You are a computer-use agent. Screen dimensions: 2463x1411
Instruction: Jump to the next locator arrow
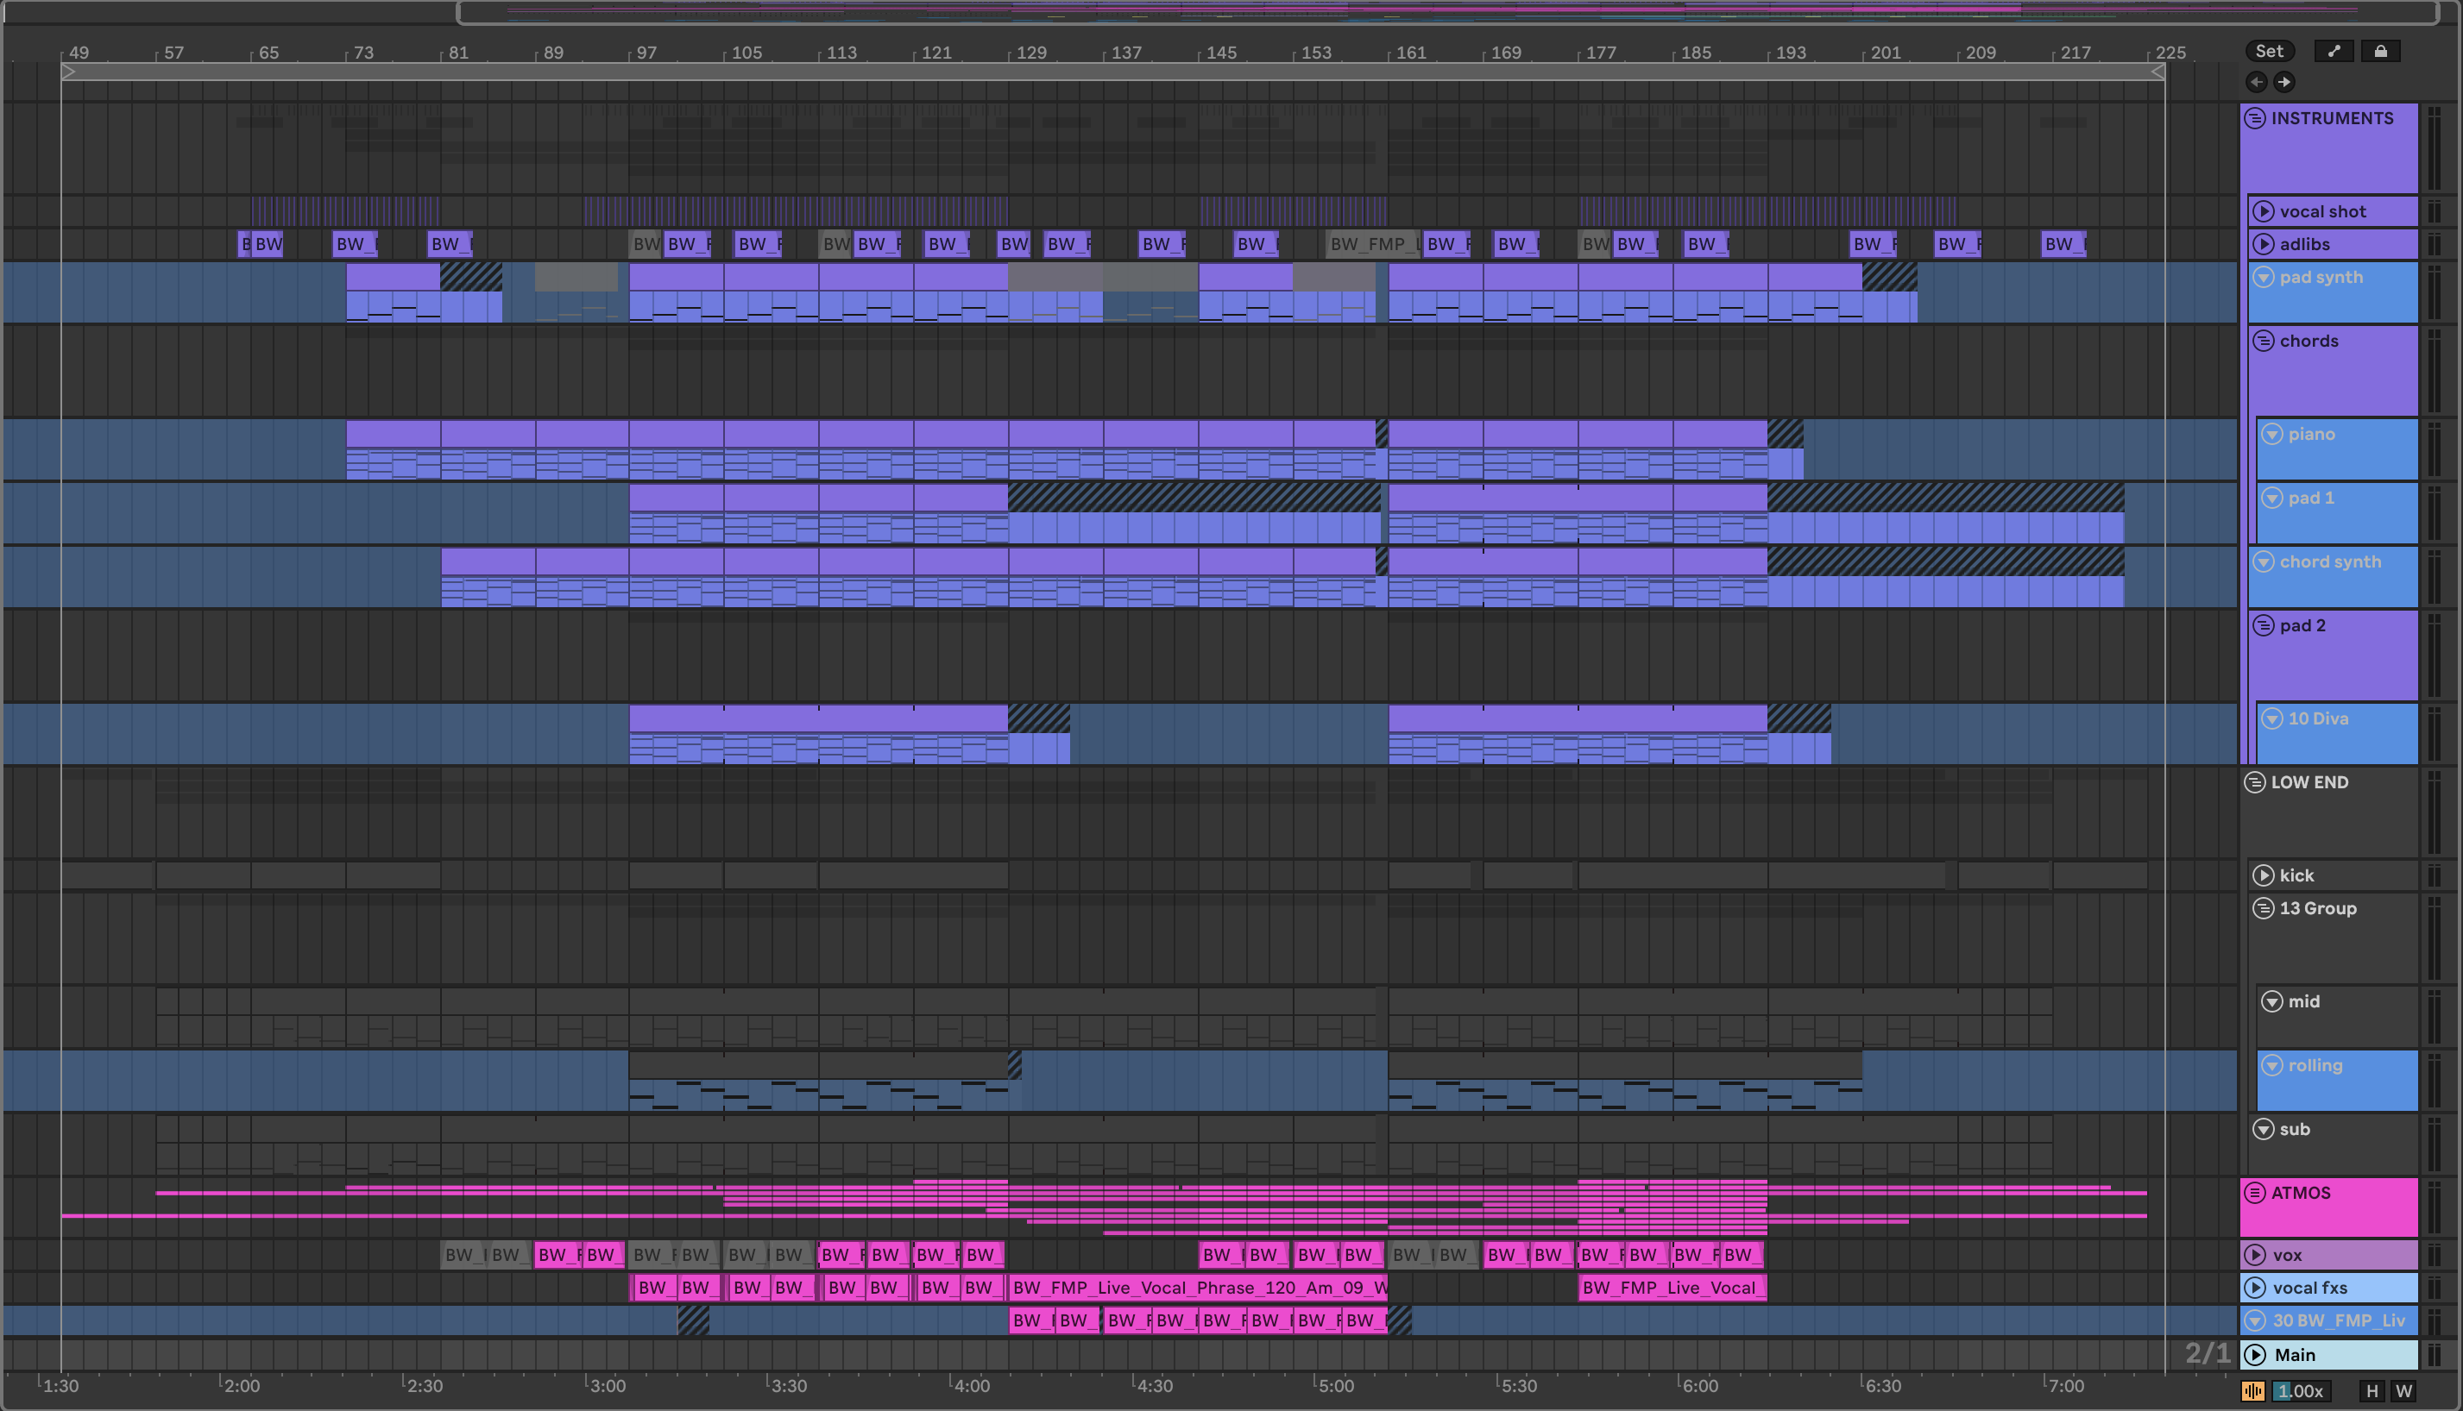tap(2284, 83)
